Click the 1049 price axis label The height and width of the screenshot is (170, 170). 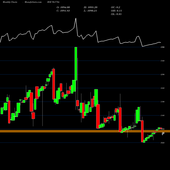163,143
